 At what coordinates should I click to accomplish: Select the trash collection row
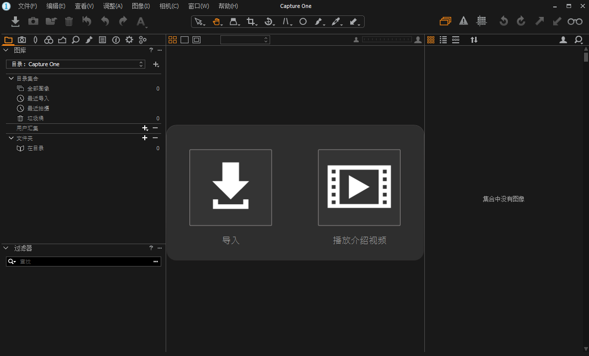pos(85,118)
